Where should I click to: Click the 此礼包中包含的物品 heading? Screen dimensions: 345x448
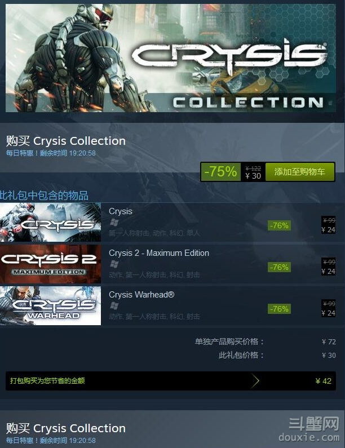click(x=44, y=196)
